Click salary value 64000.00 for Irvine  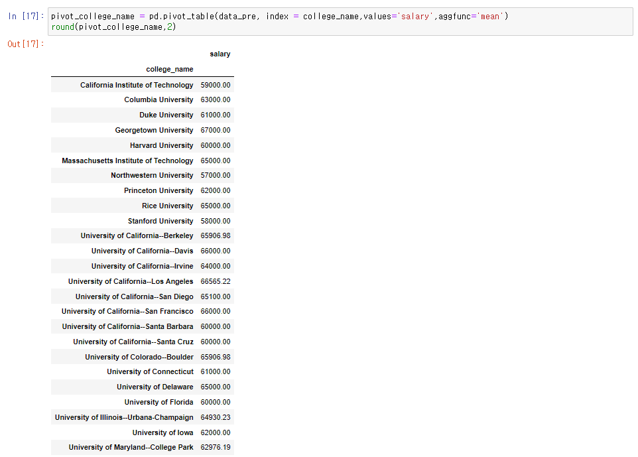click(216, 266)
